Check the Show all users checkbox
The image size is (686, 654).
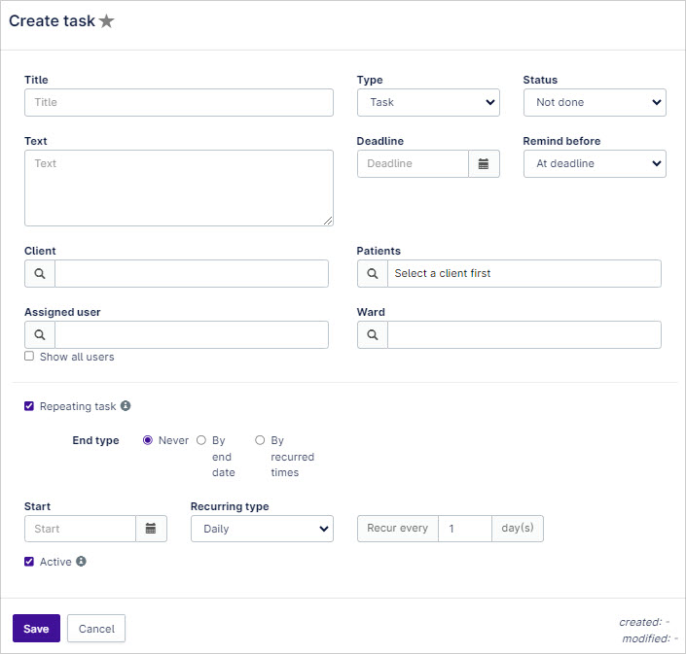pos(29,356)
